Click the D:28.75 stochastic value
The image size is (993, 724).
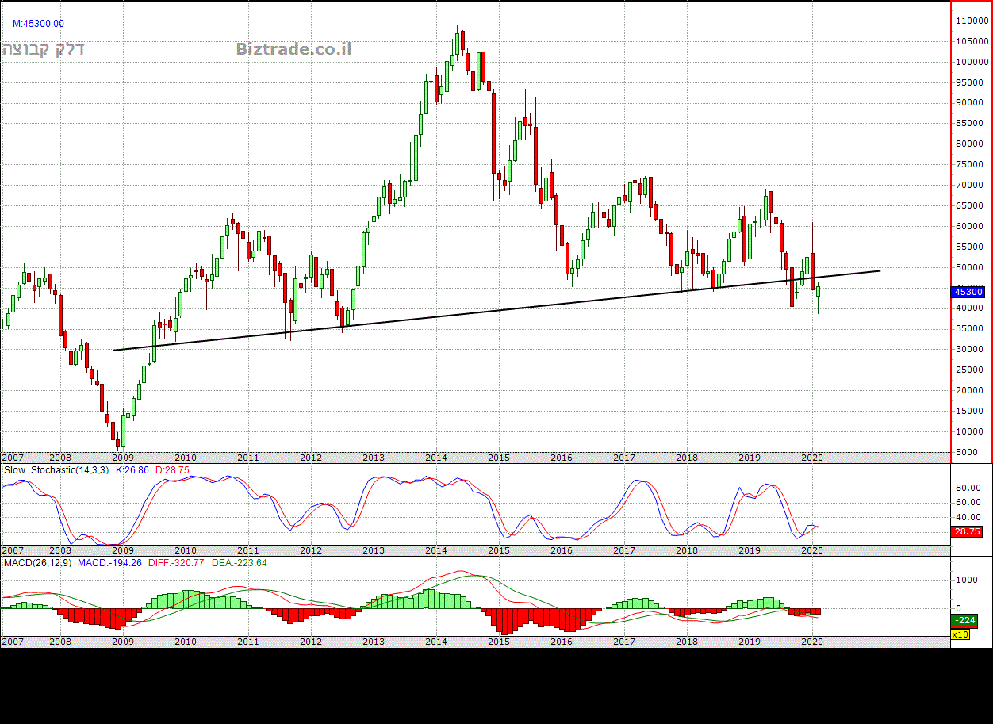(172, 470)
